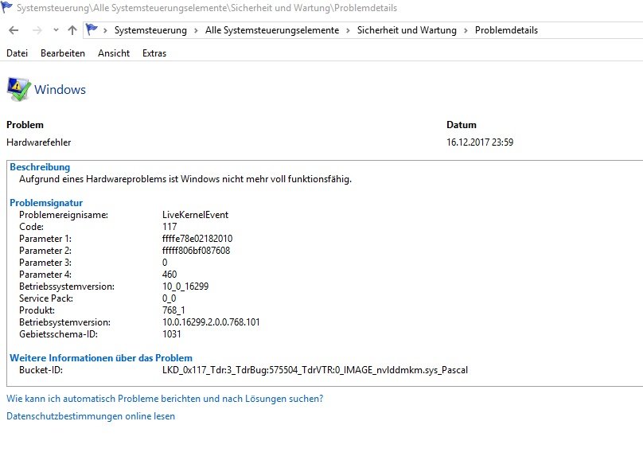643x460 pixels.
Task: Open link about automatically reporting problems
Action: [x=165, y=399]
